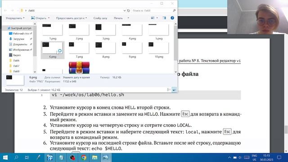This screenshot has width=288, height=162.
Task: Expand the Открыть dropdown arrow
Action: pyautogui.click(x=49, y=18)
